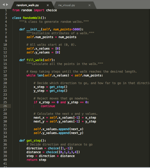
Task: Click comment '# Decide direction and distance to go'
Action: [x=59, y=144]
